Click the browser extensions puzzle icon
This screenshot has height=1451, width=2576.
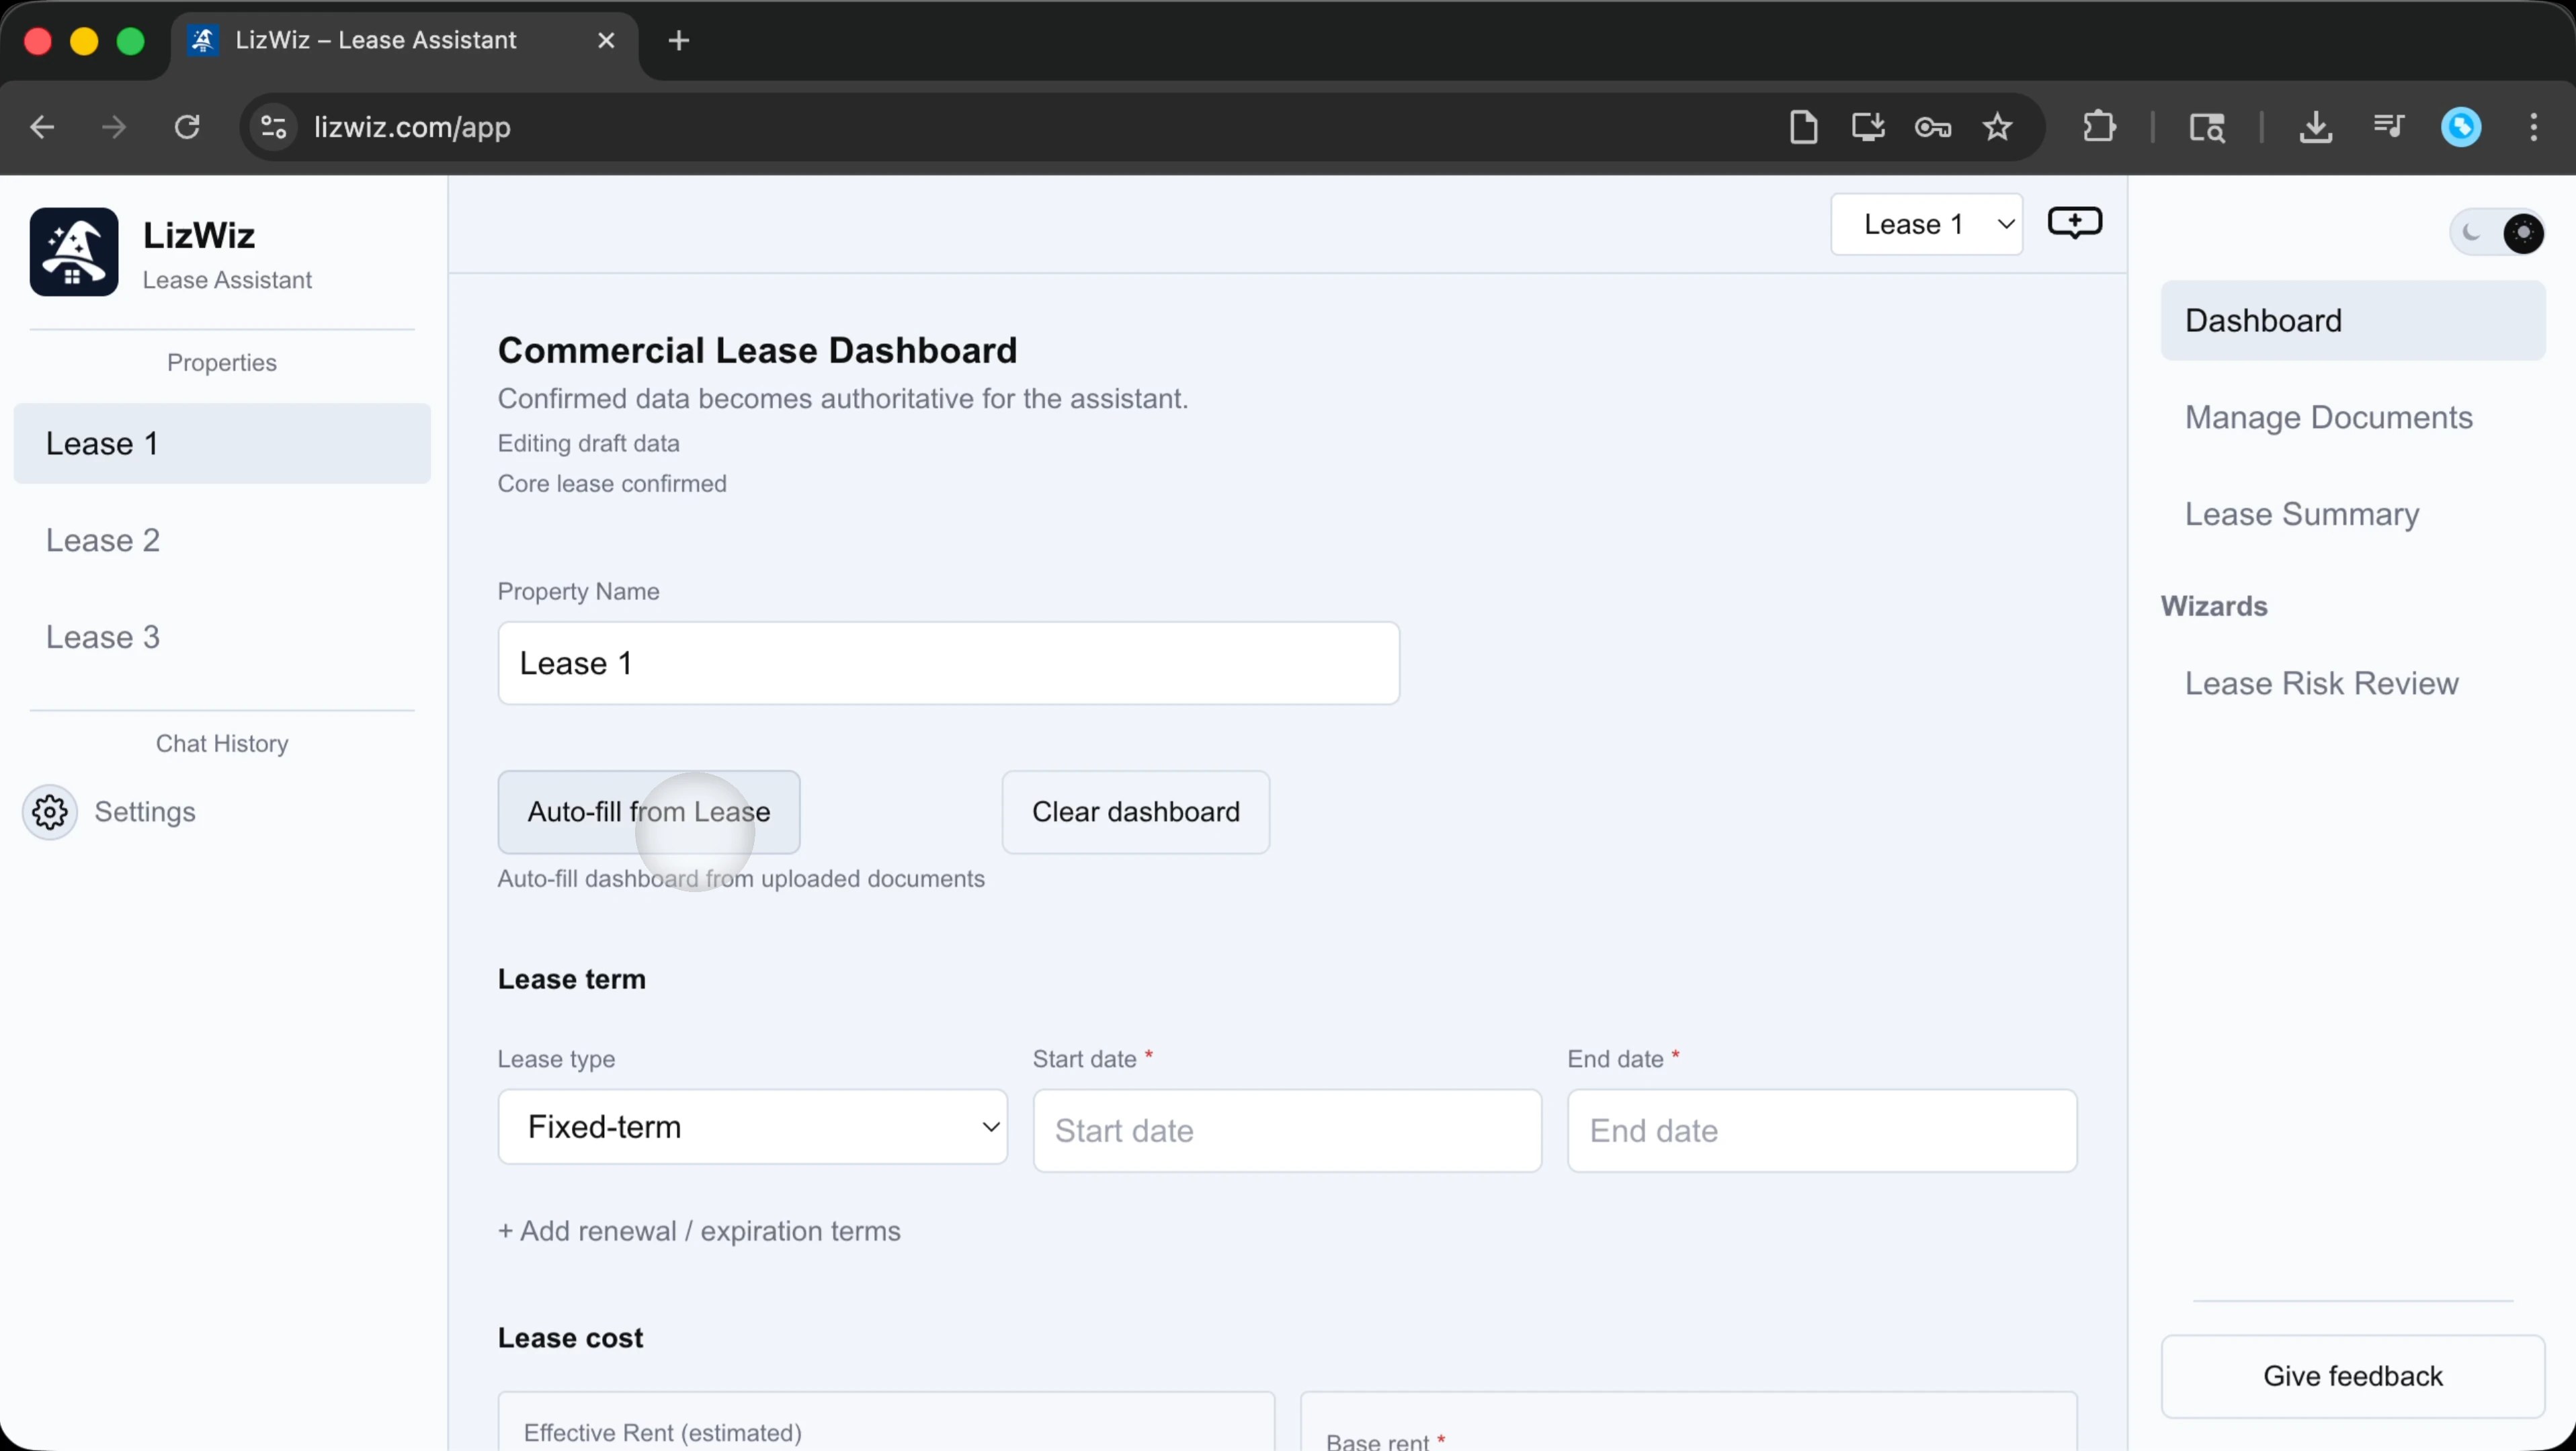tap(2098, 127)
